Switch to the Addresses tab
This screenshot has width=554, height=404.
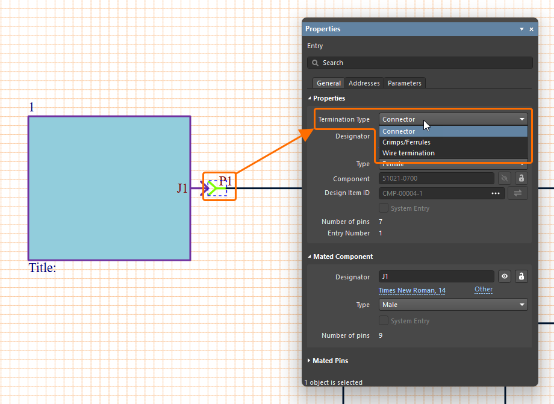pyautogui.click(x=364, y=83)
